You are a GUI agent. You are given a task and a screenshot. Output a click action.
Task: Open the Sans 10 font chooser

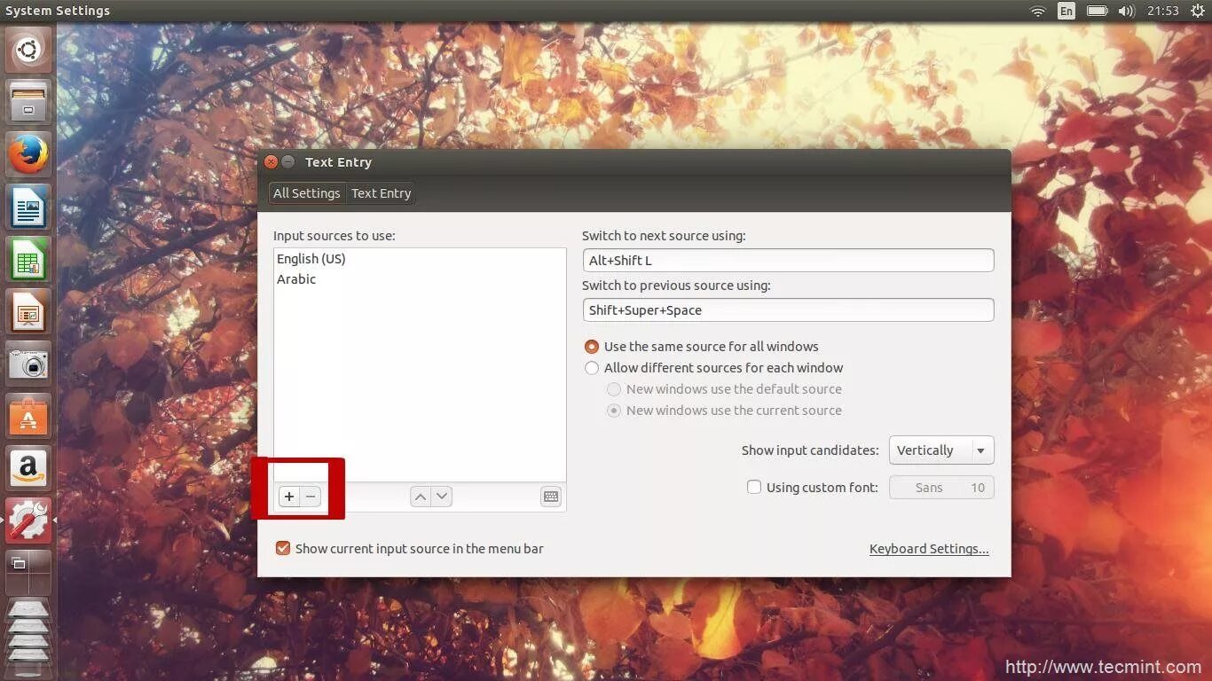[941, 488]
